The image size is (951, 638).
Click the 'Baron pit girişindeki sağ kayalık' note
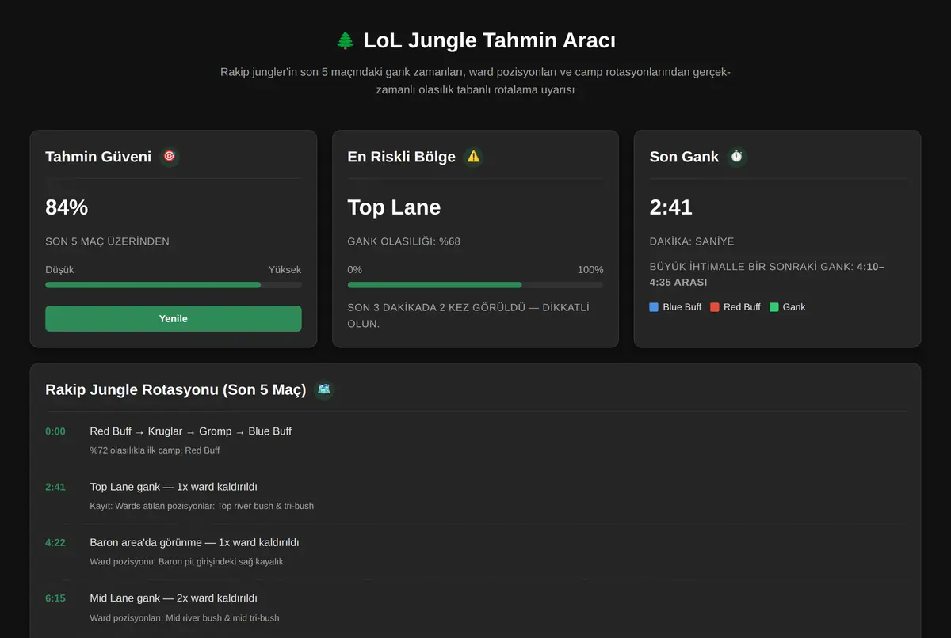pos(186,562)
